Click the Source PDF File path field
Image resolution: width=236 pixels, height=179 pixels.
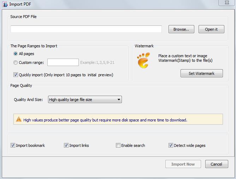86,29
